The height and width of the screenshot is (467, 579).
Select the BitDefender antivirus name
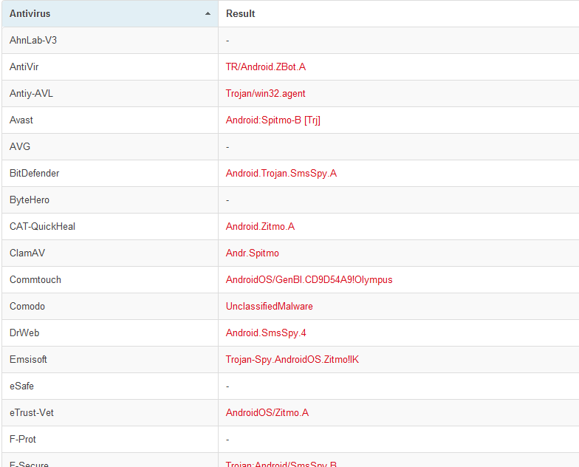click(x=34, y=173)
